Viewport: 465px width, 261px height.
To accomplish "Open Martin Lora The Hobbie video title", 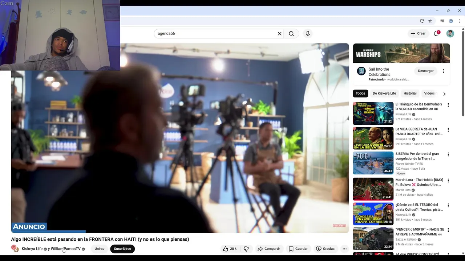I will (419, 182).
